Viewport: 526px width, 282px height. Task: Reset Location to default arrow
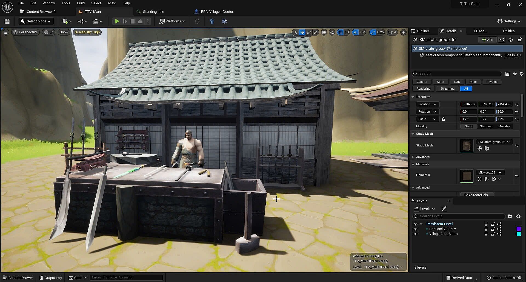click(x=517, y=104)
